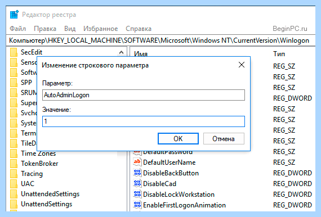Select the UAC key
The image size is (321, 217).
28,184
